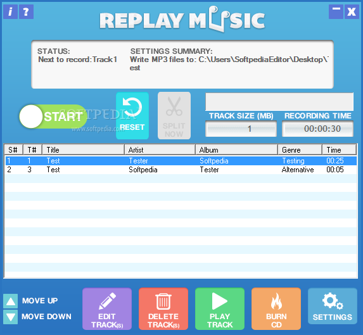The width and height of the screenshot is (363, 335).
Task: Click the '00:25' time cell
Action: (335, 161)
